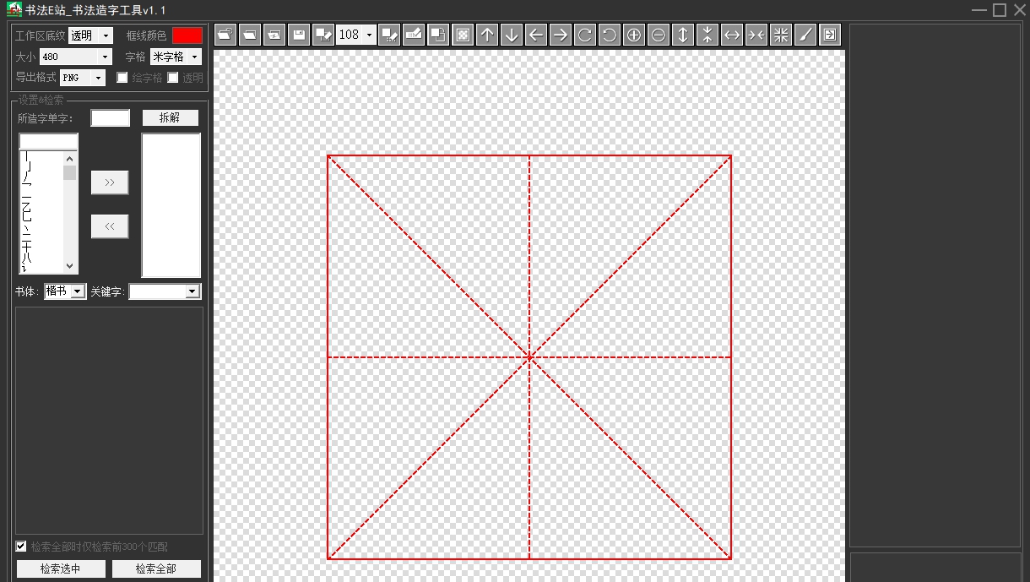
Task: Click the circled minus shrink icon
Action: coord(659,35)
